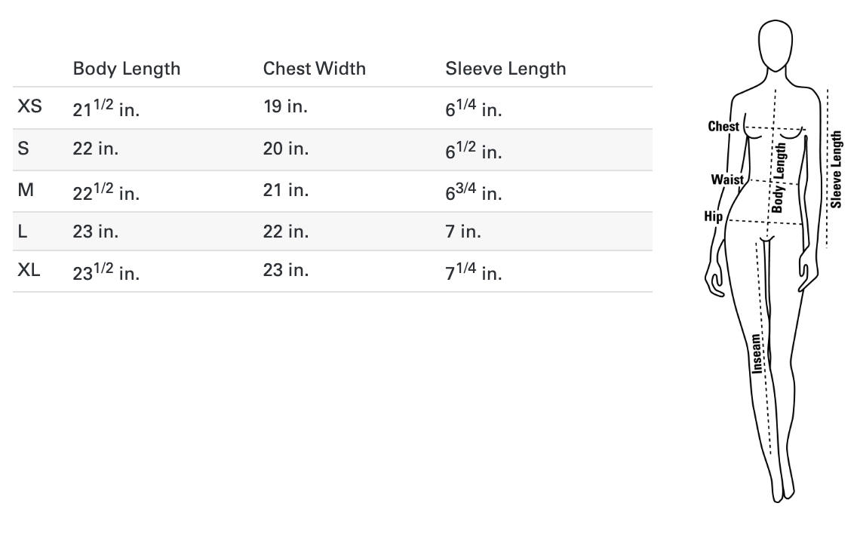This screenshot has height=537, width=860.
Task: Click the 21 1/2 in. body length cell
Action: pyautogui.click(x=106, y=109)
